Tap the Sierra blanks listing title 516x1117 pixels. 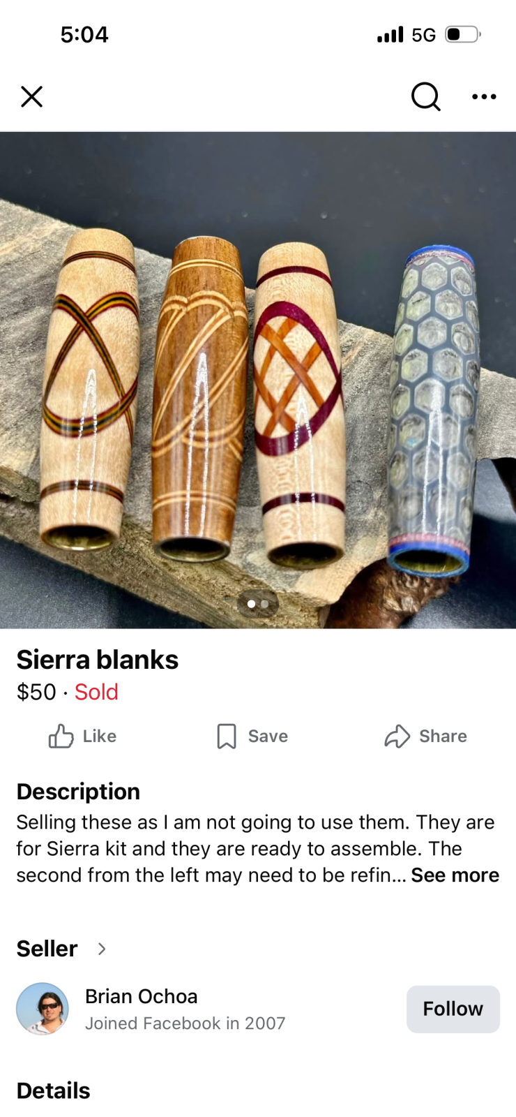(x=98, y=660)
